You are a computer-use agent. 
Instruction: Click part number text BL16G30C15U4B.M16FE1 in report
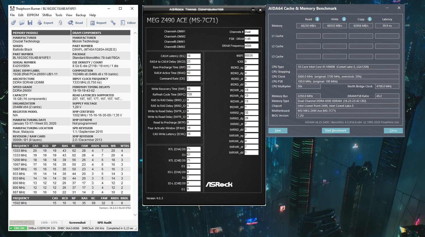point(32,58)
